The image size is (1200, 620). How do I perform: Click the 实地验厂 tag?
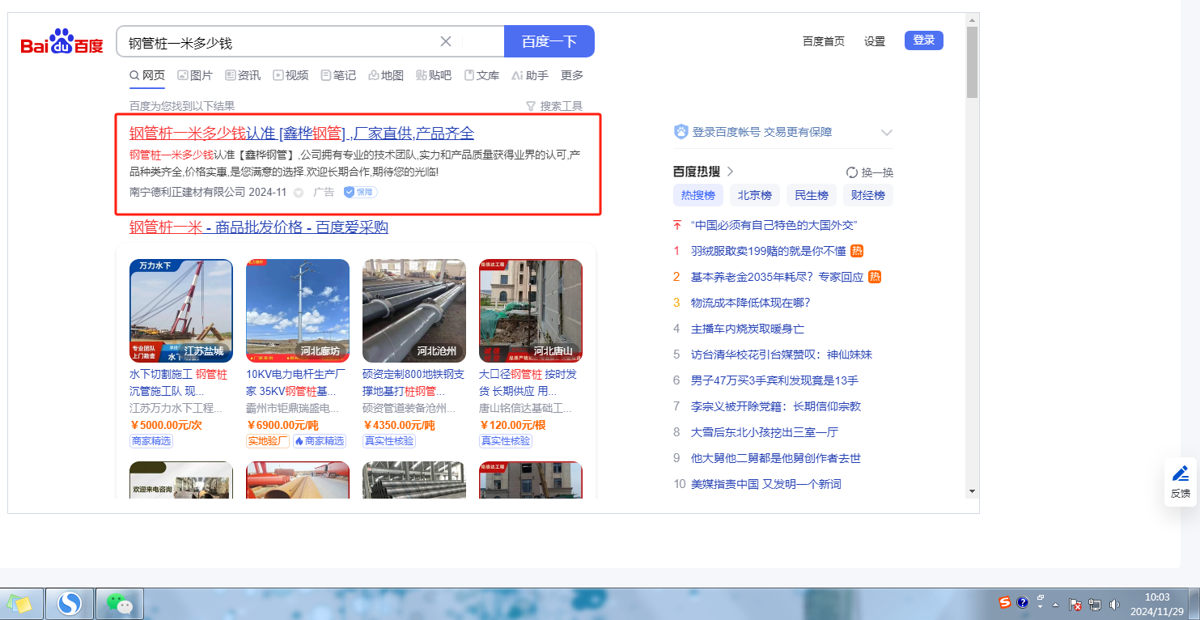pos(268,441)
